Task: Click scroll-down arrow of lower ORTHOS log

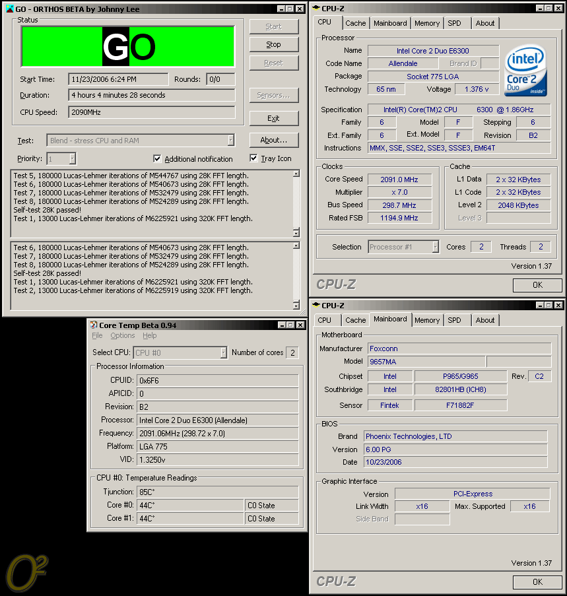Action: coord(296,305)
